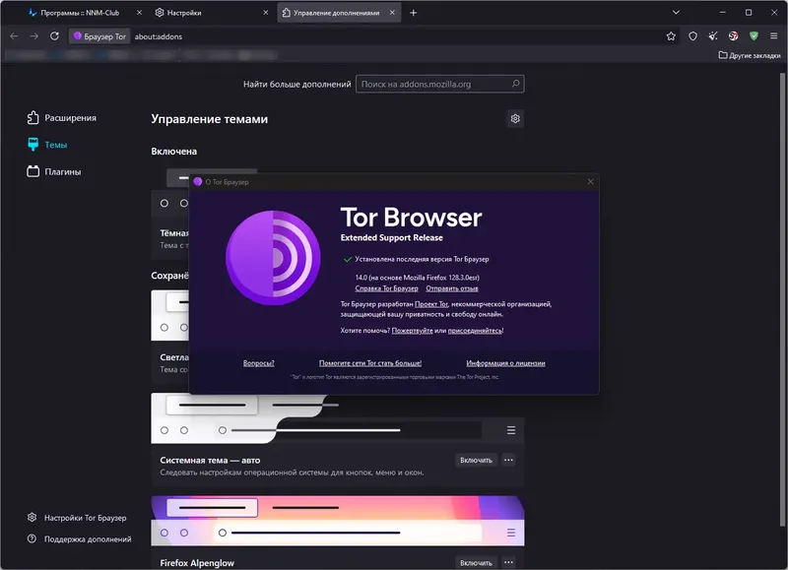Open the Другие закладки bookmarks folder

[x=750, y=55]
